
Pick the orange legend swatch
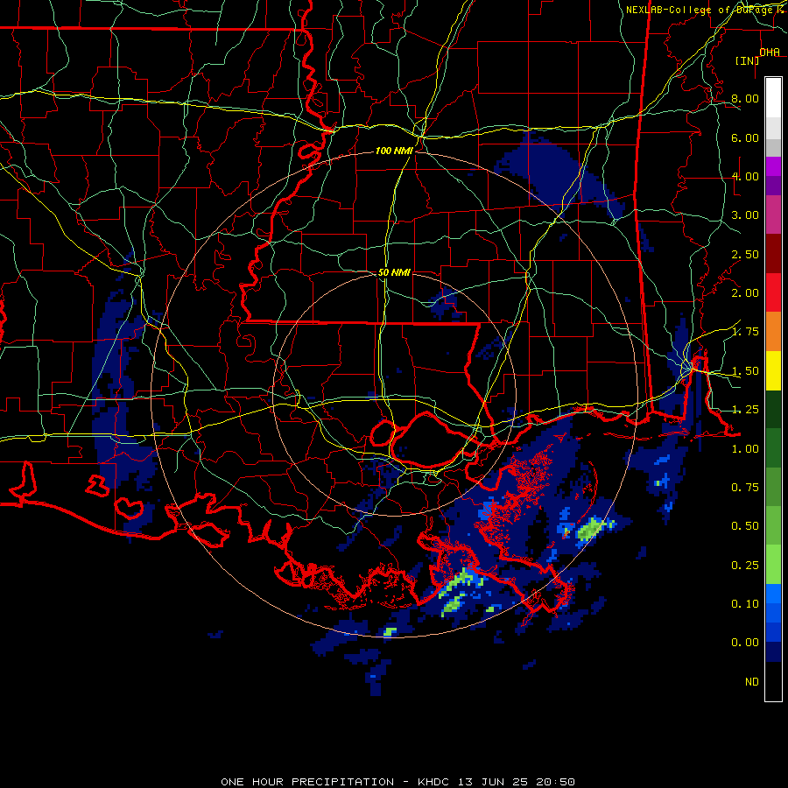tap(773, 332)
